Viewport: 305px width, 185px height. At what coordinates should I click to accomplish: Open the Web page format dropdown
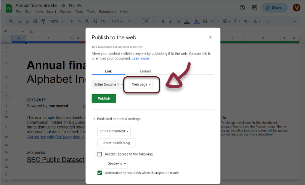point(141,84)
